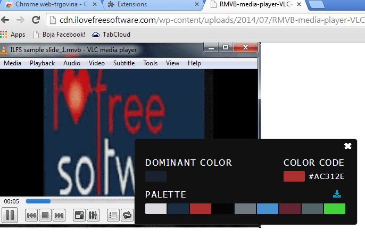This screenshot has width=365, height=239.
Task: Open the TabCloud bookmark
Action: (111, 35)
